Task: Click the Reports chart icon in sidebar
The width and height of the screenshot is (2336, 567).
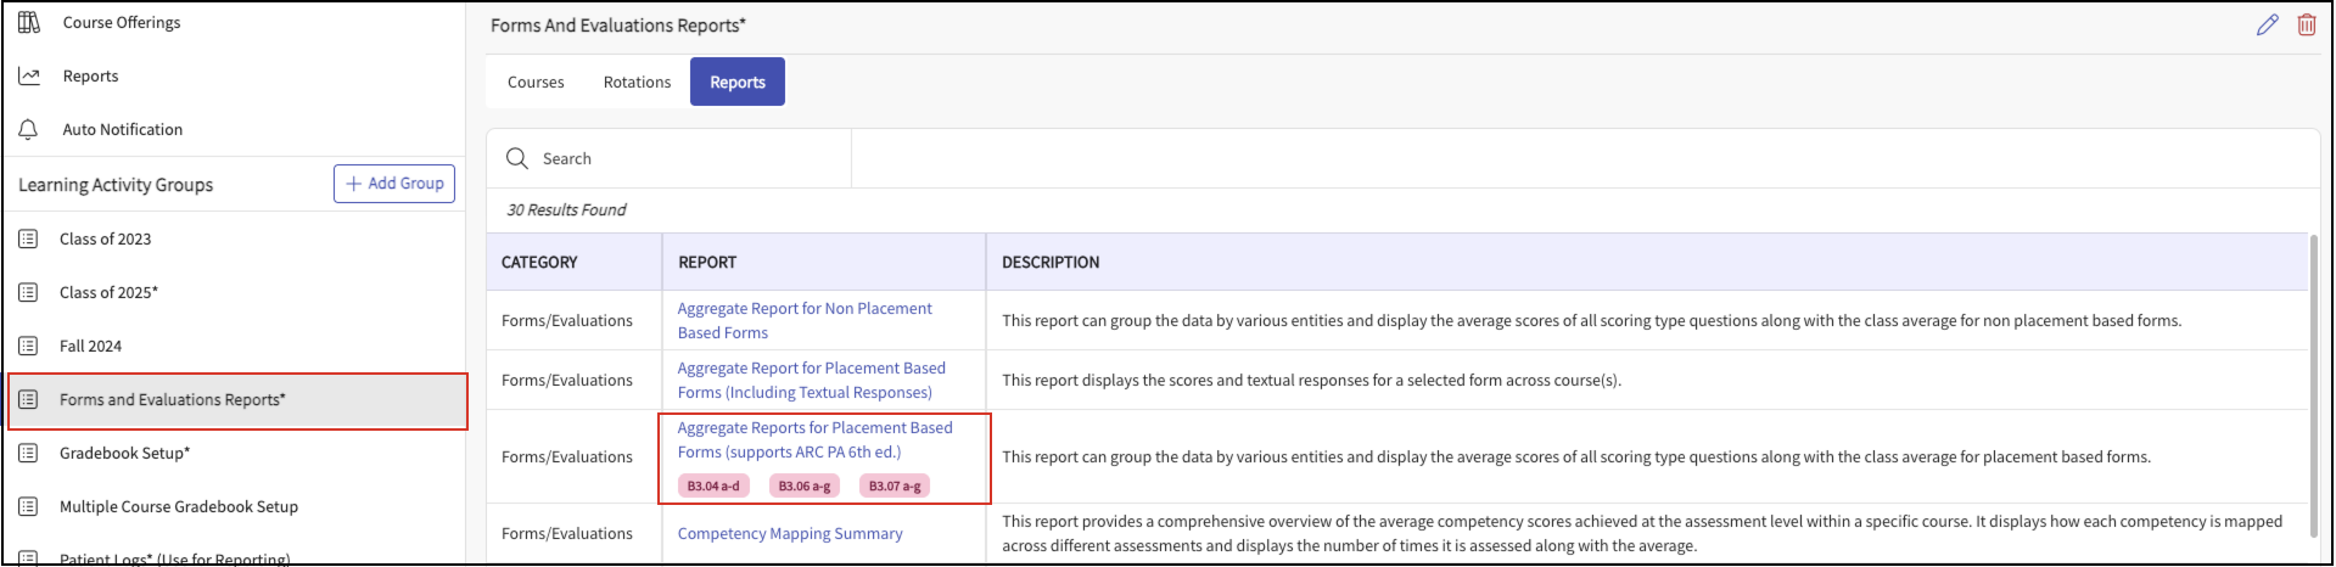Action: click(29, 76)
